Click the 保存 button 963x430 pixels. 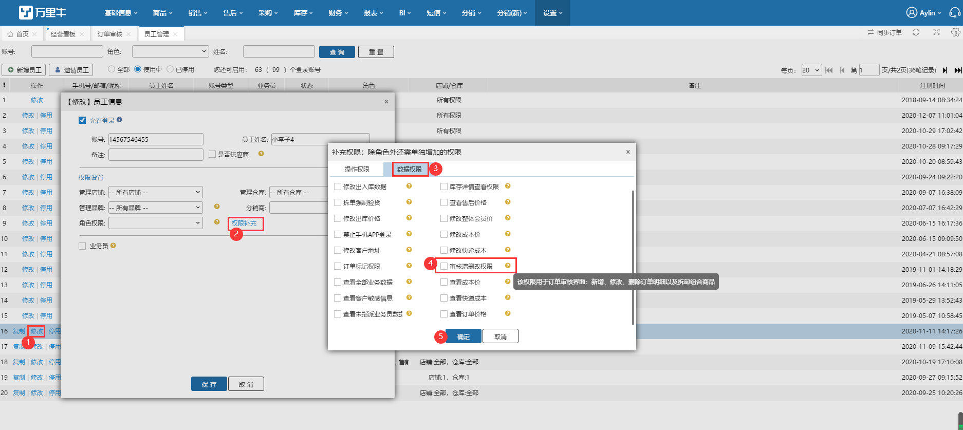(x=209, y=384)
